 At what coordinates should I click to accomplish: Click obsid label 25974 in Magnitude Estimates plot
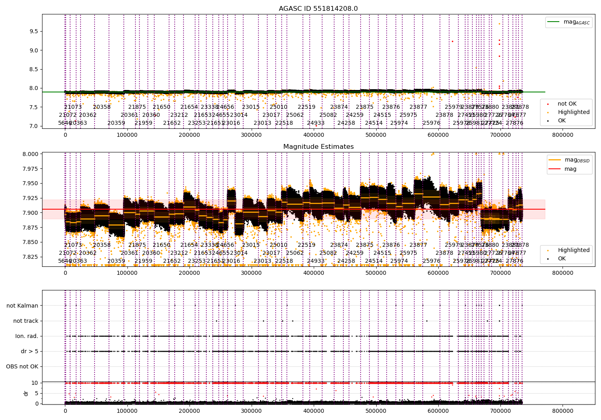399,261
